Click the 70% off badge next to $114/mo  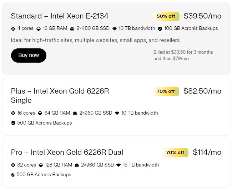(175, 152)
